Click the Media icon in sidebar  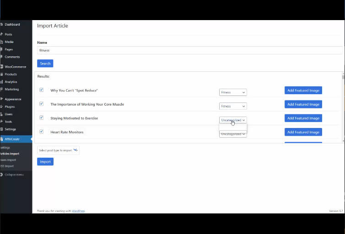point(1,42)
